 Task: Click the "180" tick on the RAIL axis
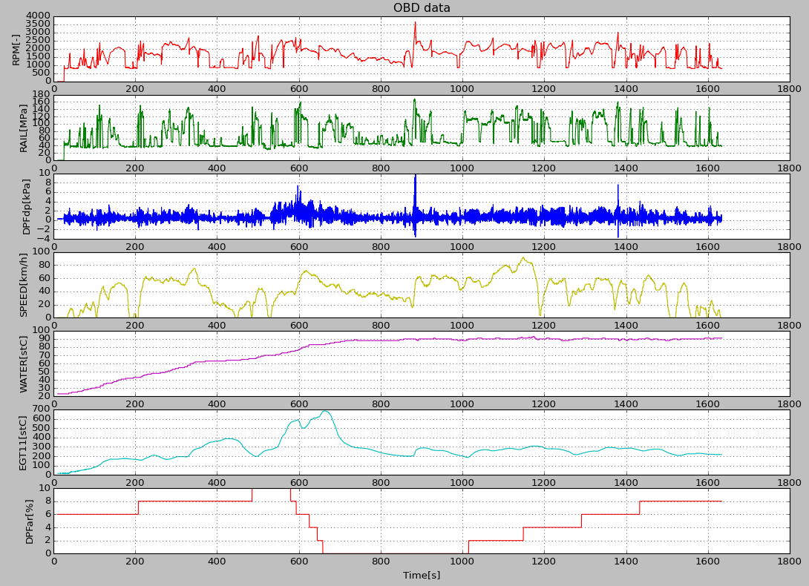pyautogui.click(x=42, y=95)
